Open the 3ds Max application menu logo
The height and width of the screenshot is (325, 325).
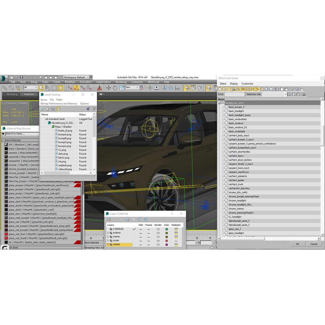pos(4,78)
